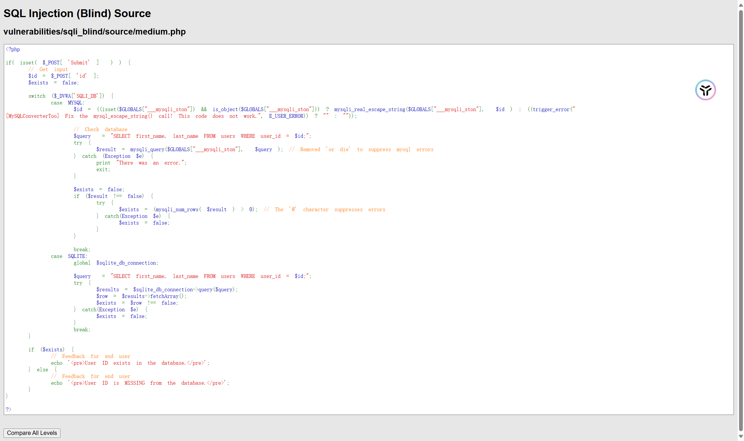This screenshot has width=744, height=441.
Task: Click the 'global $sqlite_db_connection;' line
Action: 116,263
